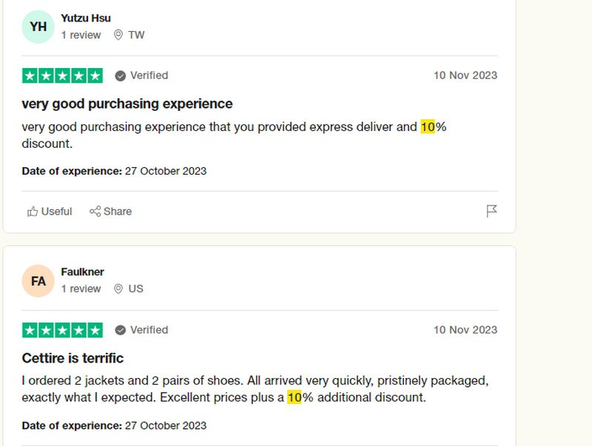The height and width of the screenshot is (446, 592).
Task: Click the YH avatar of Yutzu Hsu
Action: [38, 27]
